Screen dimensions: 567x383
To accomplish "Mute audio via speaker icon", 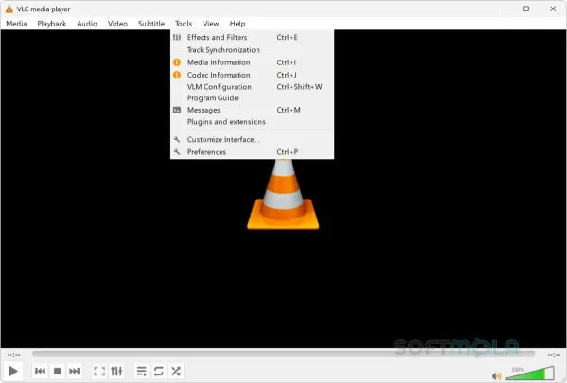I will point(497,376).
